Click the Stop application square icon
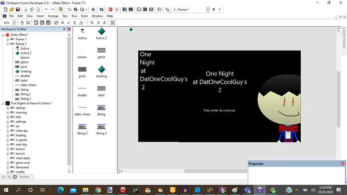Viewport: 347px width, 195px height. [x=93, y=10]
